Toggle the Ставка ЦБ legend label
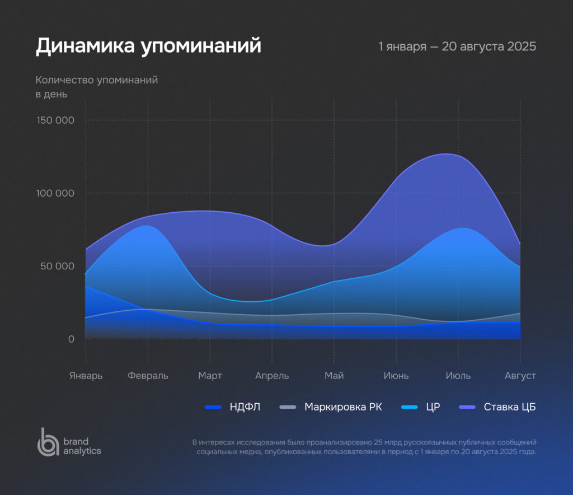The image size is (573, 495). pyautogui.click(x=510, y=407)
